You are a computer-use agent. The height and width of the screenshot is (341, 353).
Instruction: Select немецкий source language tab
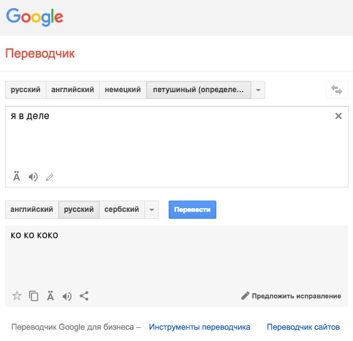pyautogui.click(x=123, y=90)
